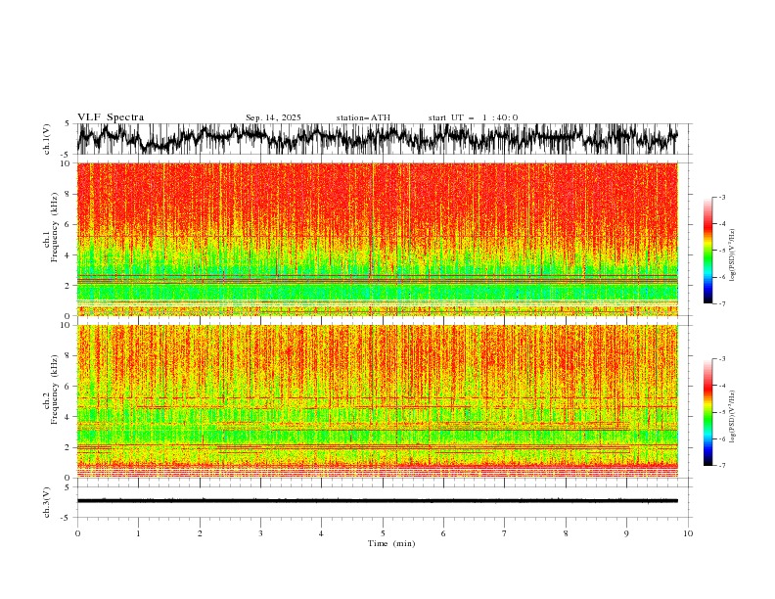Click the '4' kHz tick of ch.2 spectrogram
Viewport: 775px width, 599px height.
click(69, 417)
